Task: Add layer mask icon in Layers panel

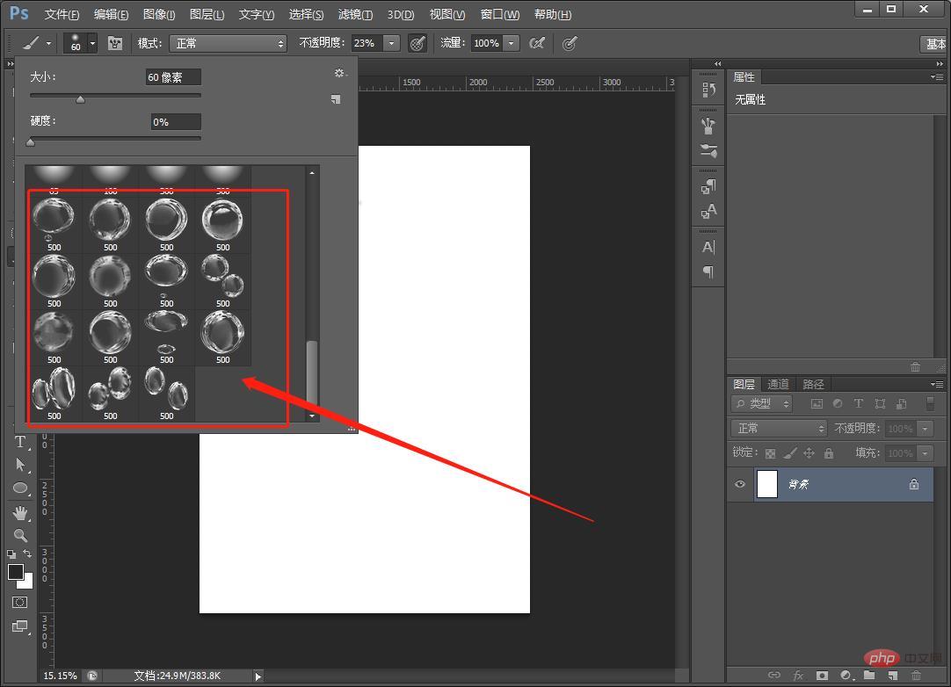Action: pyautogui.click(x=822, y=675)
